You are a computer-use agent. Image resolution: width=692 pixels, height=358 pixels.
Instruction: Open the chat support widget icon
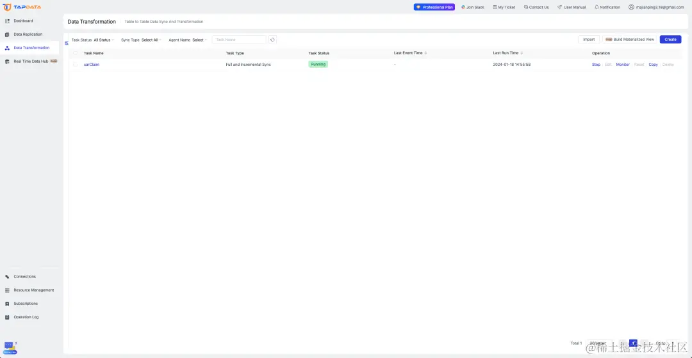[x=10, y=347]
